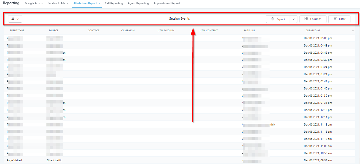Click the Campaign column header

click(x=128, y=30)
